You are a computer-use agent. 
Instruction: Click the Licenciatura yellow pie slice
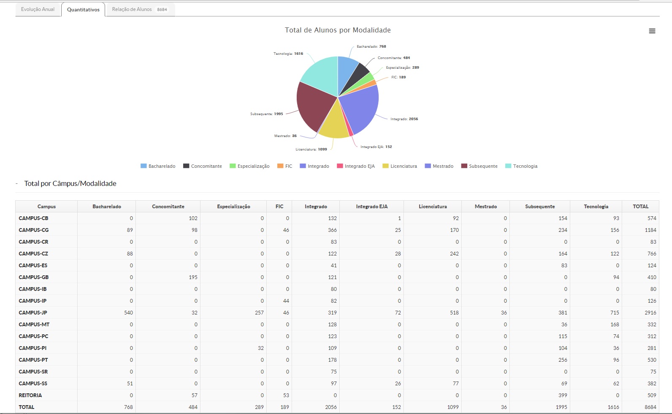click(334, 124)
